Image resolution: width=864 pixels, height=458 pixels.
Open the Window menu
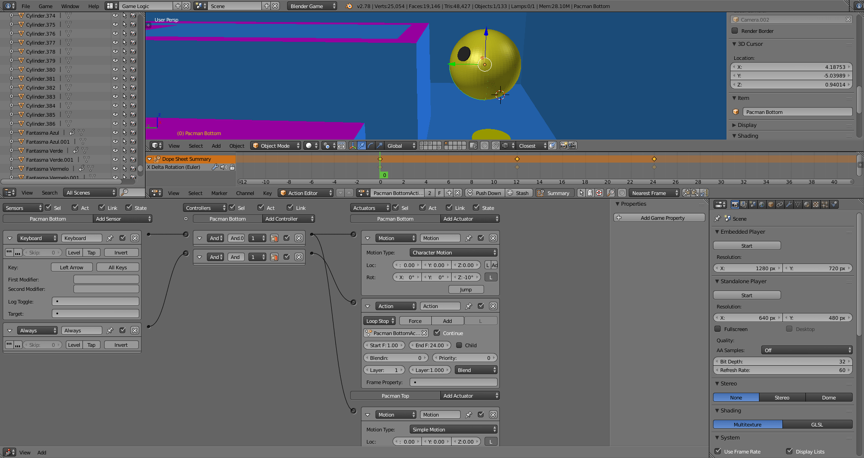[x=70, y=6]
